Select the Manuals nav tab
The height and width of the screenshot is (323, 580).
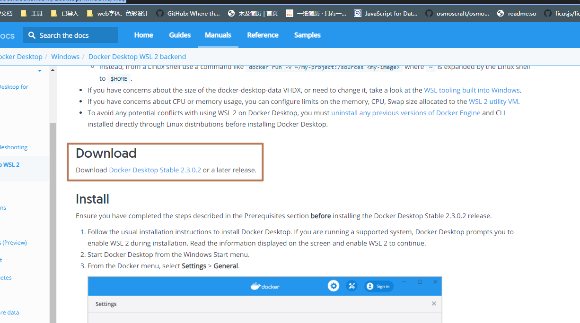pos(218,35)
